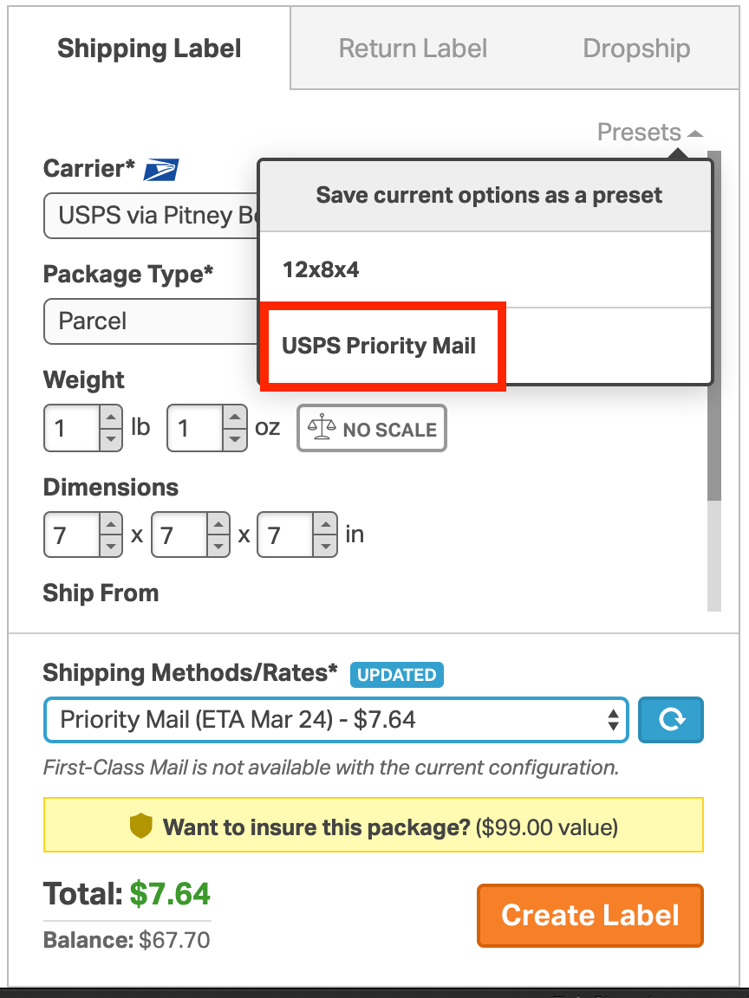This screenshot has width=749, height=998.
Task: Click the form's vertical scrollbar thumb
Action: point(714,326)
